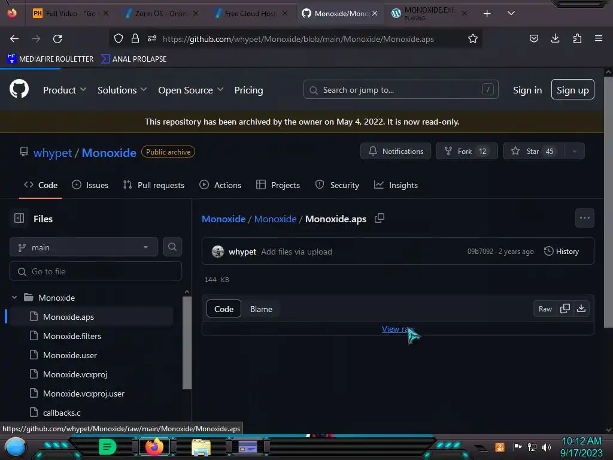The height and width of the screenshot is (460, 613).
Task: Click in the Search or jump to field
Action: pyautogui.click(x=400, y=90)
